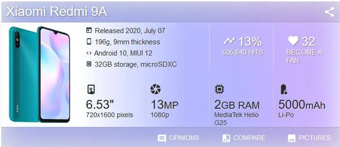The image size is (340, 147).
Task: Click the chipset processor icon
Action: click(x=219, y=89)
